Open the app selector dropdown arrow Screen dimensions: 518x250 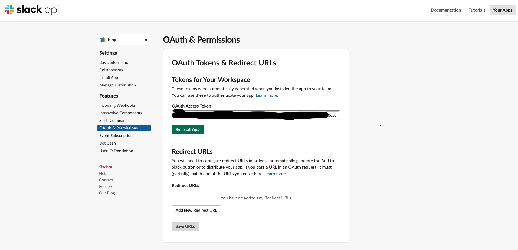coord(146,39)
